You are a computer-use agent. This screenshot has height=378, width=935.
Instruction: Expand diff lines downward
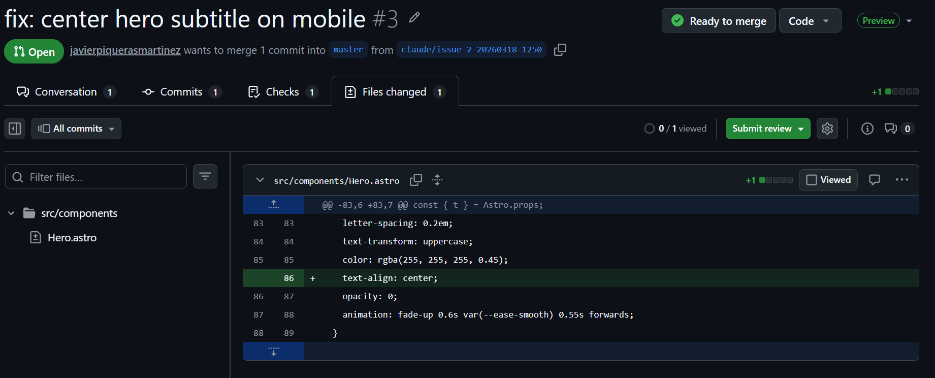coord(274,351)
